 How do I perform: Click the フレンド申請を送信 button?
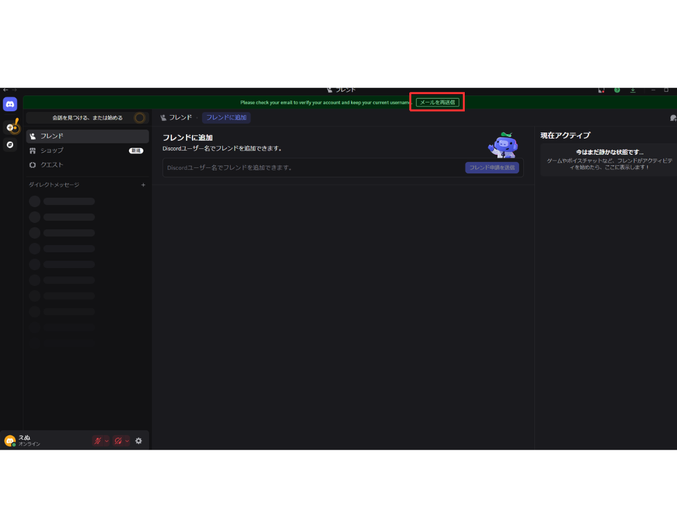(x=492, y=168)
